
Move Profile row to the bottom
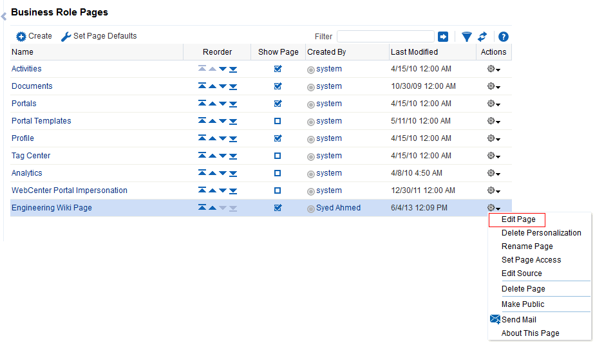[x=233, y=138]
